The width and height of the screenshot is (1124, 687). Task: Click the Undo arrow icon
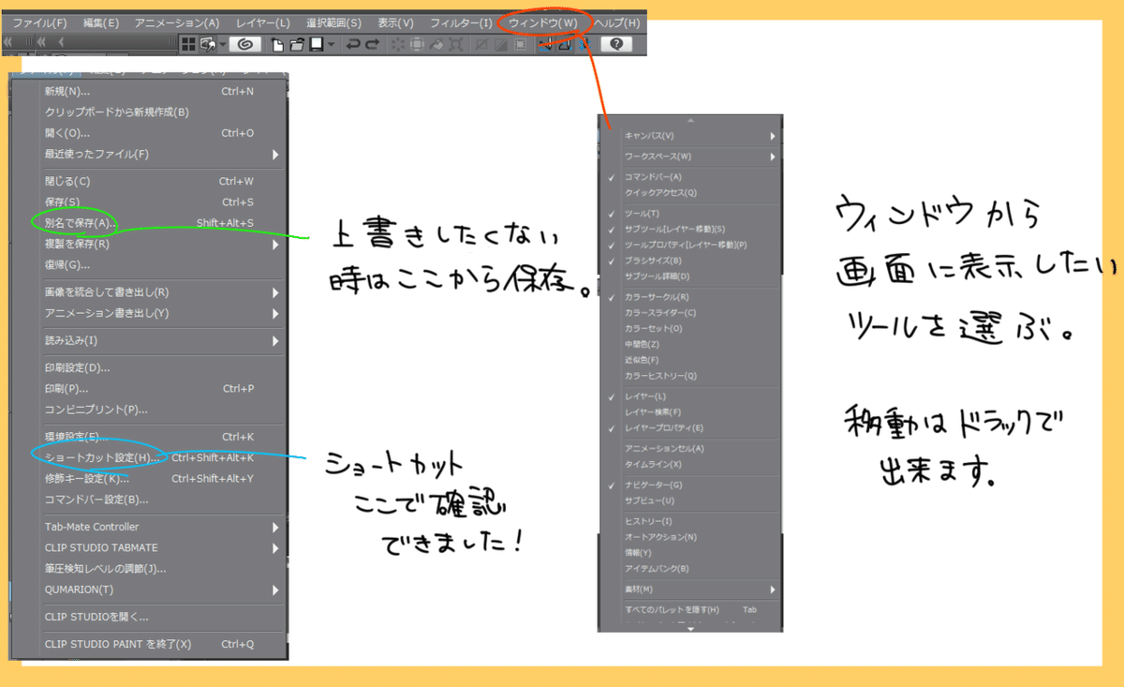[354, 43]
